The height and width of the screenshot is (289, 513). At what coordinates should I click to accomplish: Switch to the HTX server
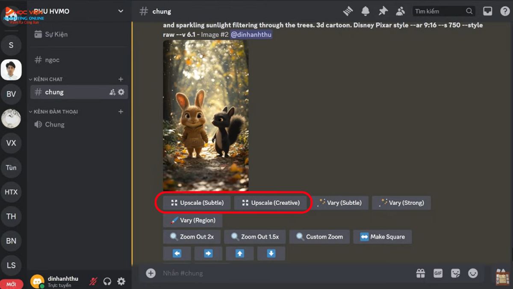pos(11,192)
